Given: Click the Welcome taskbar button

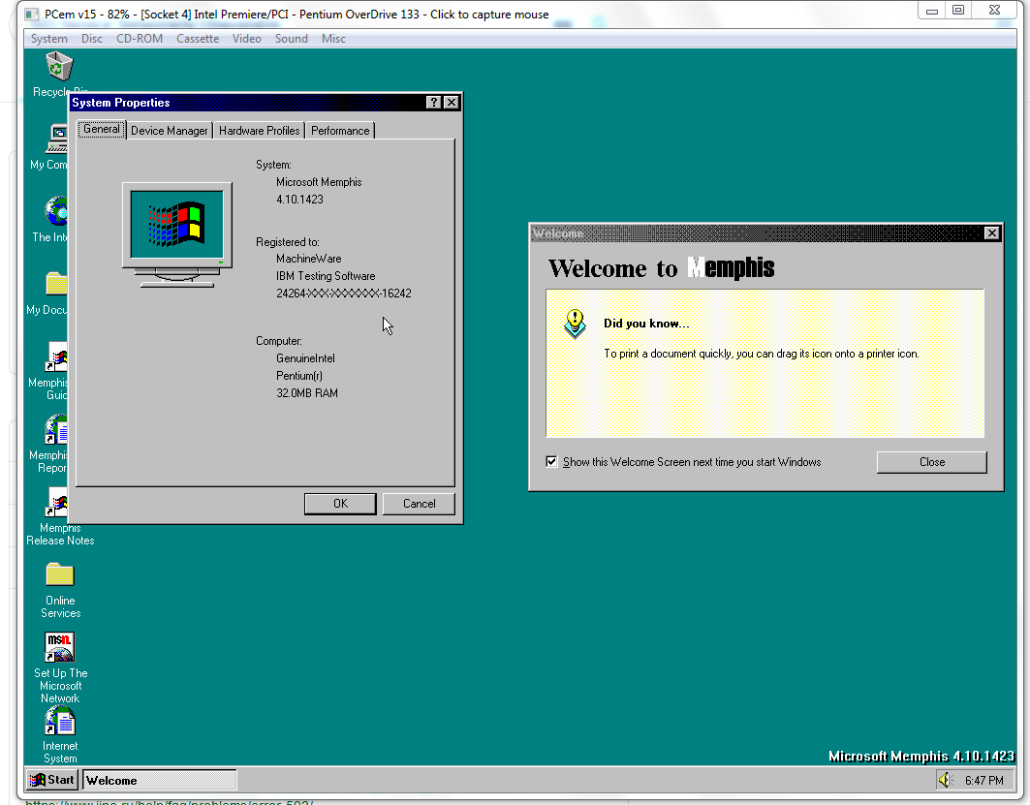Looking at the screenshot, I should click(x=159, y=780).
